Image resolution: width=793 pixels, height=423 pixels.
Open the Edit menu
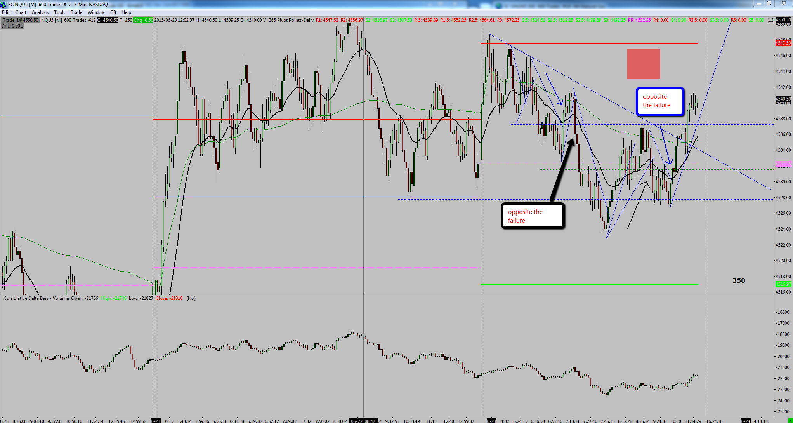pyautogui.click(x=6, y=12)
